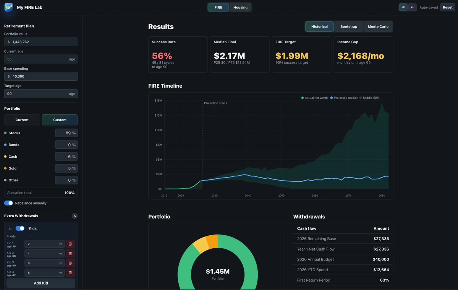Click the orange Gold color dot

[5, 168]
